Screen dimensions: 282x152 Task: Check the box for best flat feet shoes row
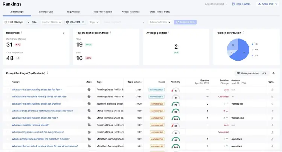(x=8, y=90)
